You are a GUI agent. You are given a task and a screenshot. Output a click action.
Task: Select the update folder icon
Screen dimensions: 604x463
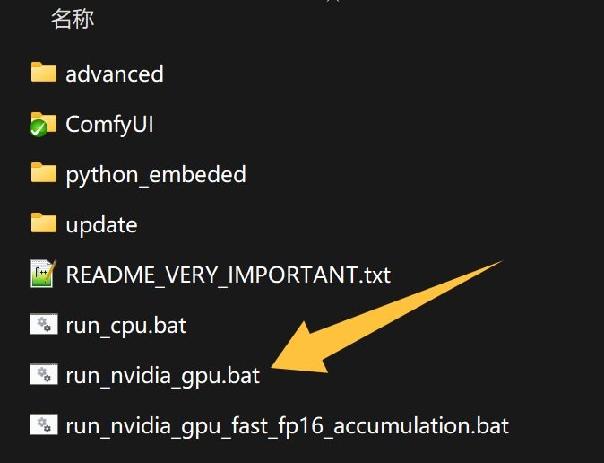pos(44,223)
